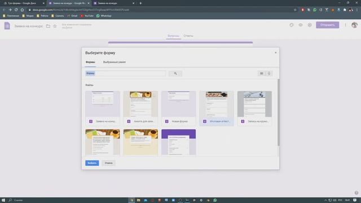Click the blue 'Выбрать' button
The image size is (361, 203).
[x=92, y=163]
